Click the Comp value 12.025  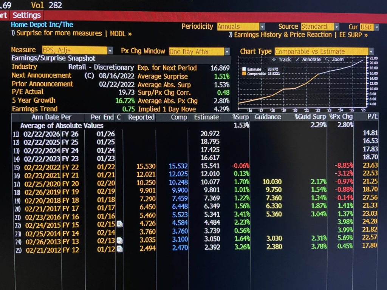click(178, 174)
